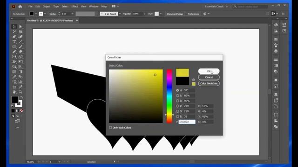Select the blue B 32 radio button
This screenshot has height=167, width=298.
(x=177, y=116)
